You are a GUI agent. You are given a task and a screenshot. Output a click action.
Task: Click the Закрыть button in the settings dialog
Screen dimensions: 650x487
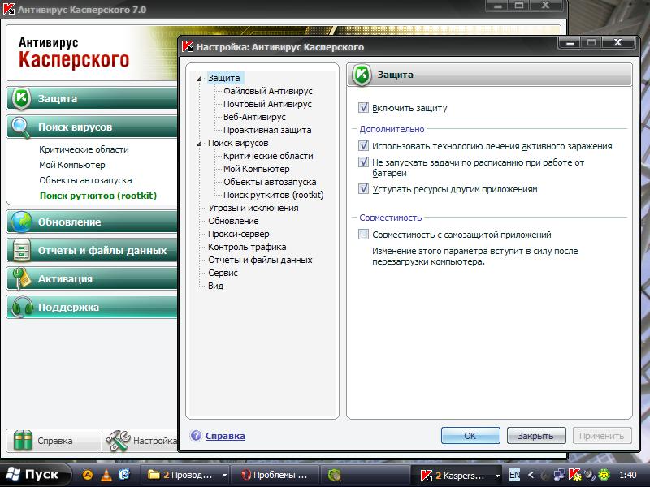pyautogui.click(x=536, y=436)
